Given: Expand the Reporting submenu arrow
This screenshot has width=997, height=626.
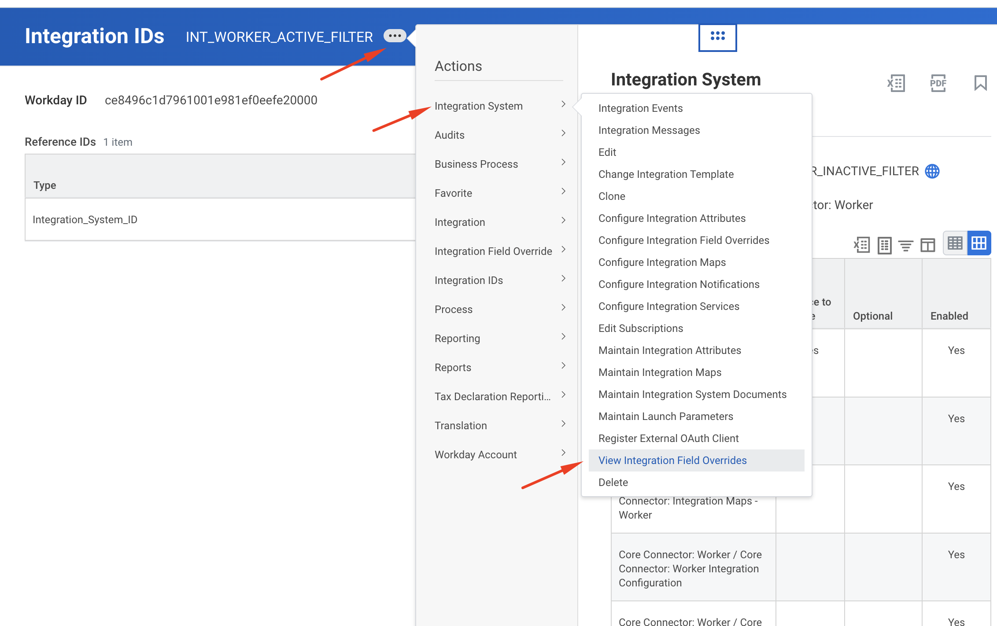Looking at the screenshot, I should [x=563, y=337].
